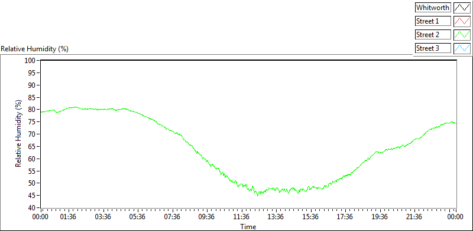Click the 09:36 time axis label
473x231 pixels.
click(x=207, y=217)
